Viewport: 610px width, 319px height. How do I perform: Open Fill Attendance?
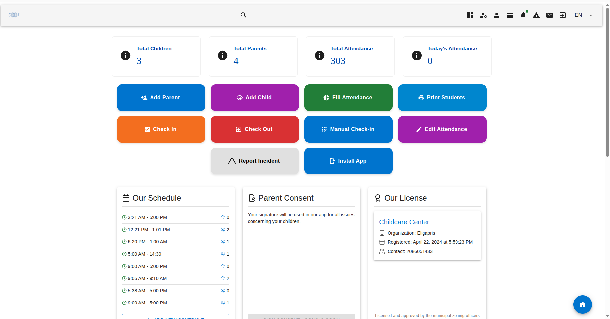click(348, 98)
